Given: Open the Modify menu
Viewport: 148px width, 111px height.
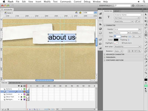Looking at the screenshot, I should [47, 2].
